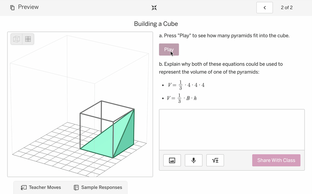The width and height of the screenshot is (312, 194).
Task: Go back with the left chevron button
Action: coord(265,7)
